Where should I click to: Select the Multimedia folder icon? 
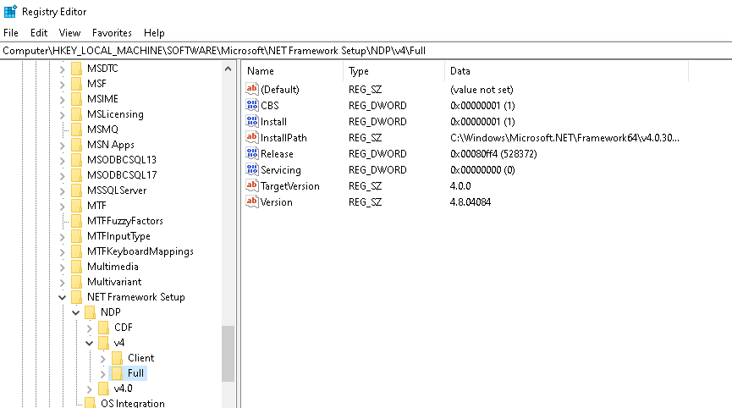click(76, 267)
